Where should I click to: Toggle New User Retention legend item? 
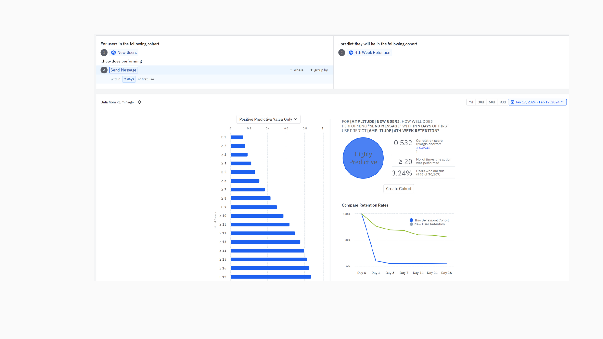click(427, 224)
